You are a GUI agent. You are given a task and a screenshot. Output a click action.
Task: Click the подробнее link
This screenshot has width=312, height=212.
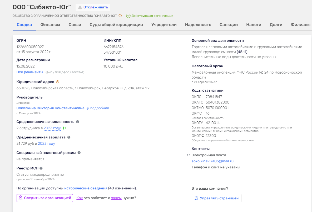(x=100, y=108)
